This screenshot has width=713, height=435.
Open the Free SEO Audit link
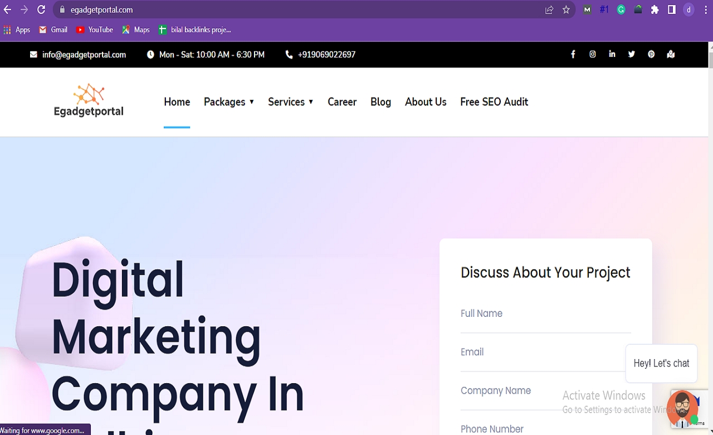[x=494, y=102]
